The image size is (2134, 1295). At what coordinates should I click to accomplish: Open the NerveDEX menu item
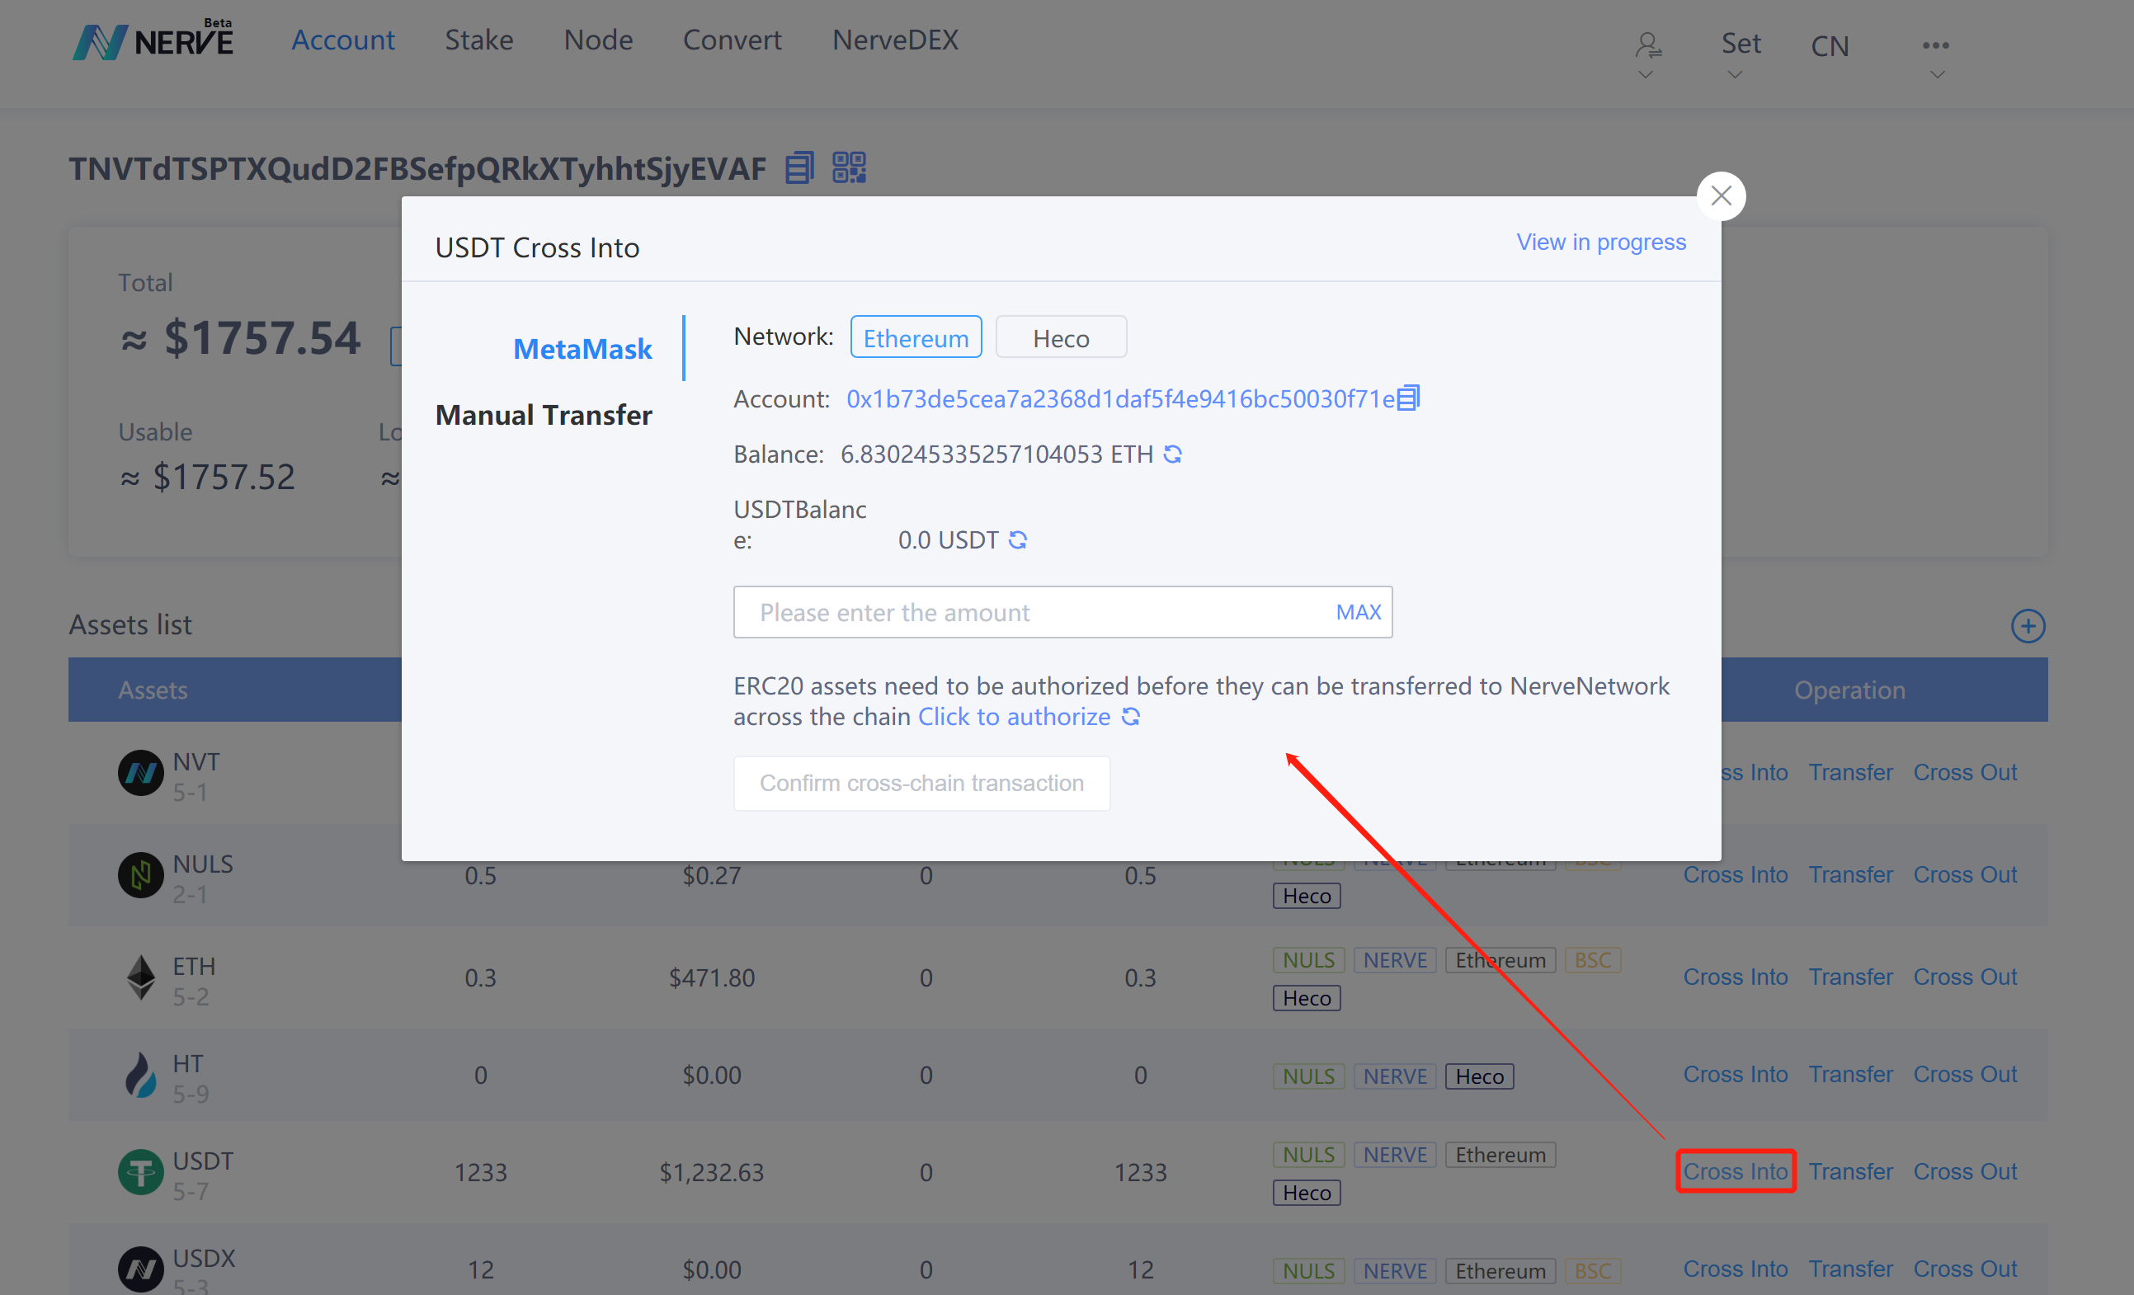[895, 40]
